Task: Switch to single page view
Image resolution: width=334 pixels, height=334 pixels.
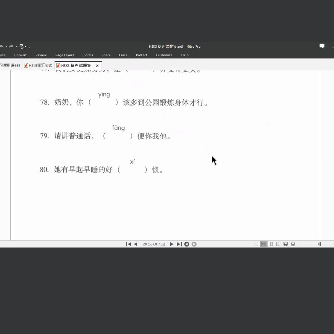Action: click(256, 244)
